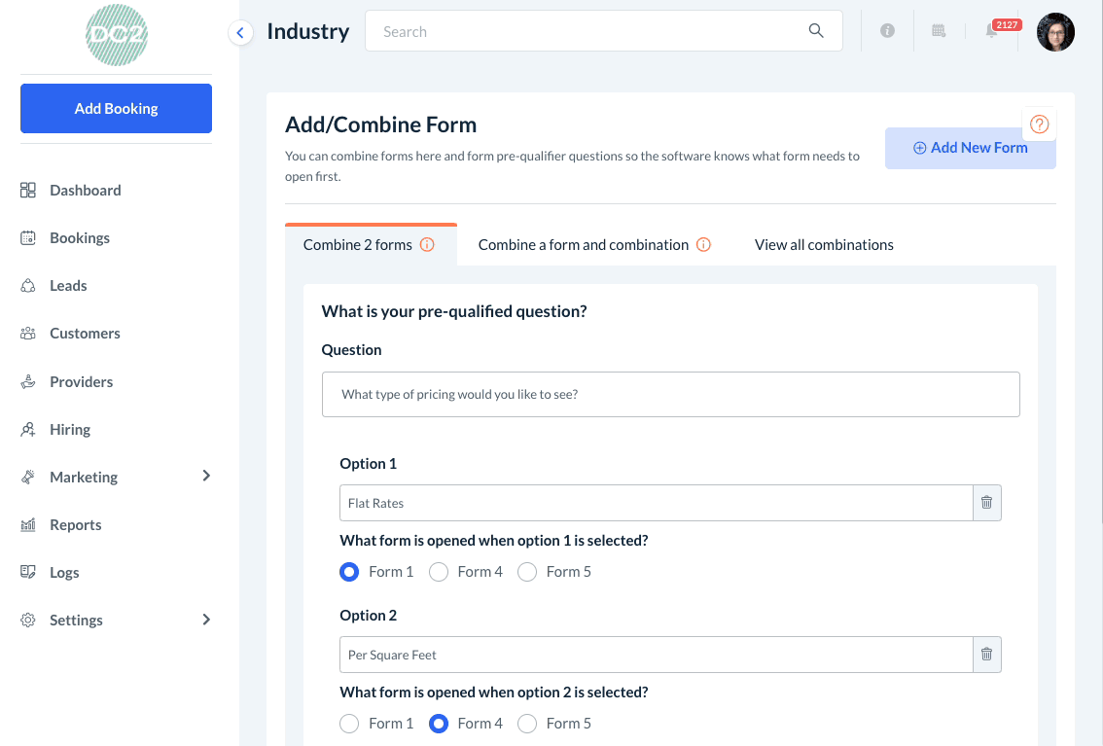1103x746 pixels.
Task: Collapse the sidebar with arrow button
Action: pyautogui.click(x=240, y=33)
